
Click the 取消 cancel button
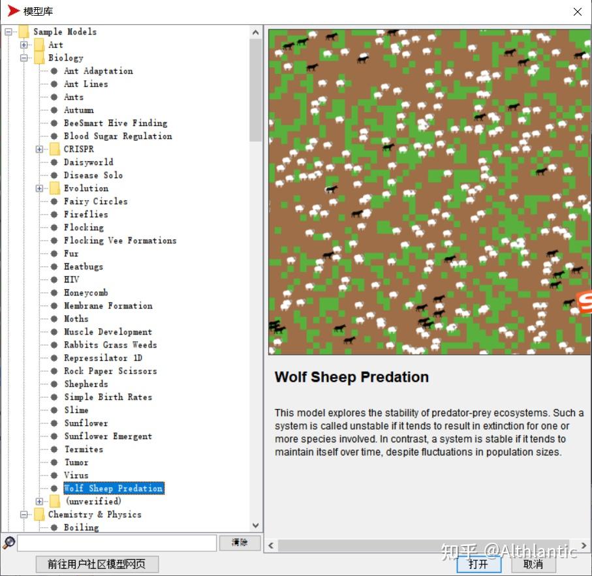click(x=533, y=565)
